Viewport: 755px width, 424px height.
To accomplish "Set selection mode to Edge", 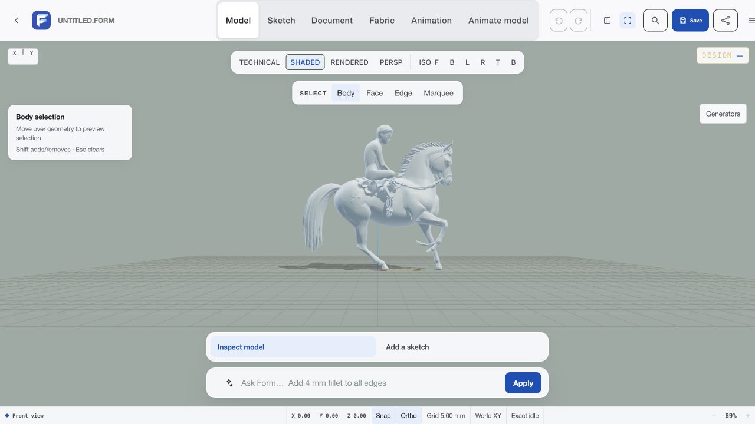I will coord(403,93).
